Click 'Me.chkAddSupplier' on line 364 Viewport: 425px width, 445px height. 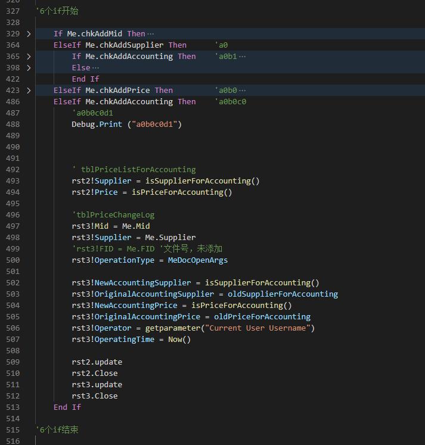125,45
